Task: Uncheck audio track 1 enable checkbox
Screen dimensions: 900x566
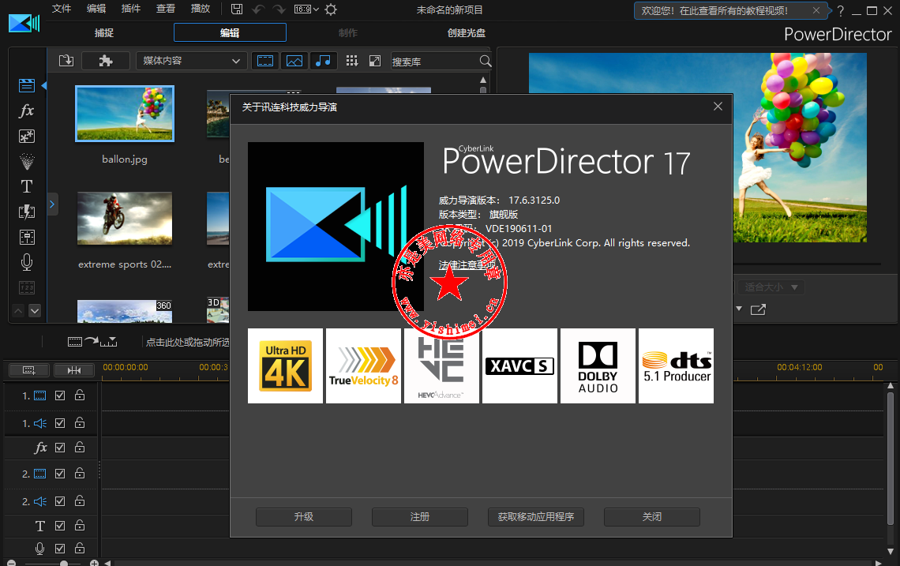Action: click(x=60, y=423)
